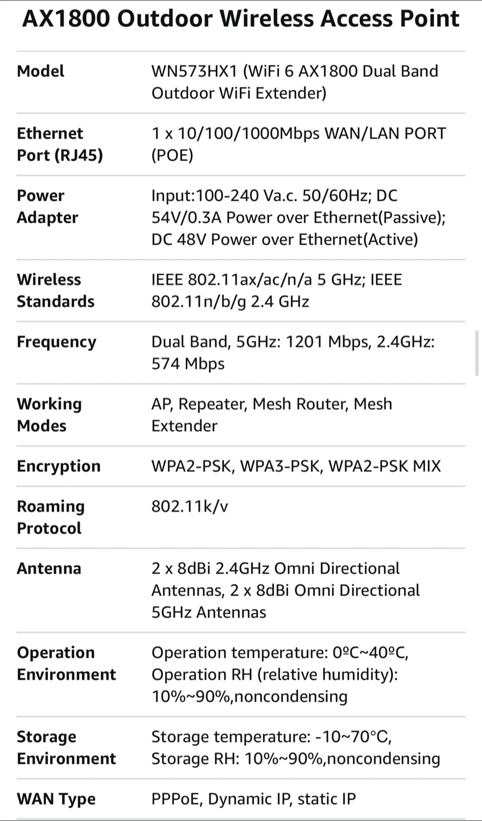Select the Power Adapter row label

tap(47, 206)
